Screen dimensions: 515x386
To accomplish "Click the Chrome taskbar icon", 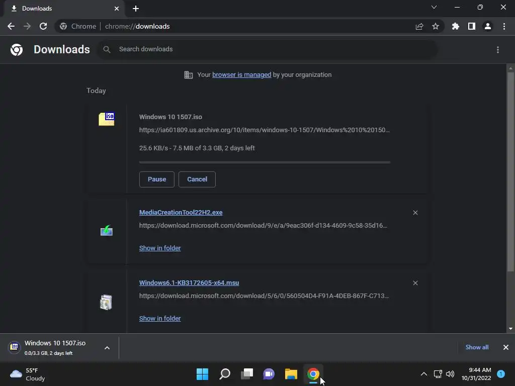I will coord(313,374).
